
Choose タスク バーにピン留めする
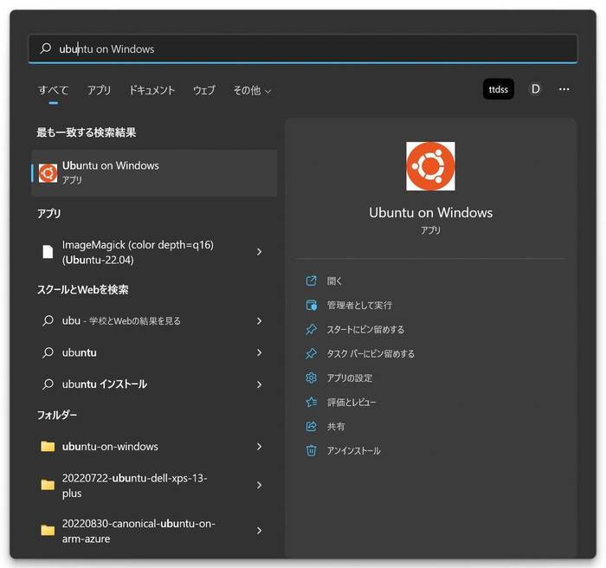pyautogui.click(x=371, y=354)
